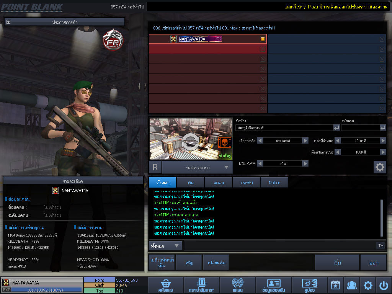Open the กระเป๋าสัมภาระ inventory icon
The height and width of the screenshot is (294, 392).
coord(201,285)
